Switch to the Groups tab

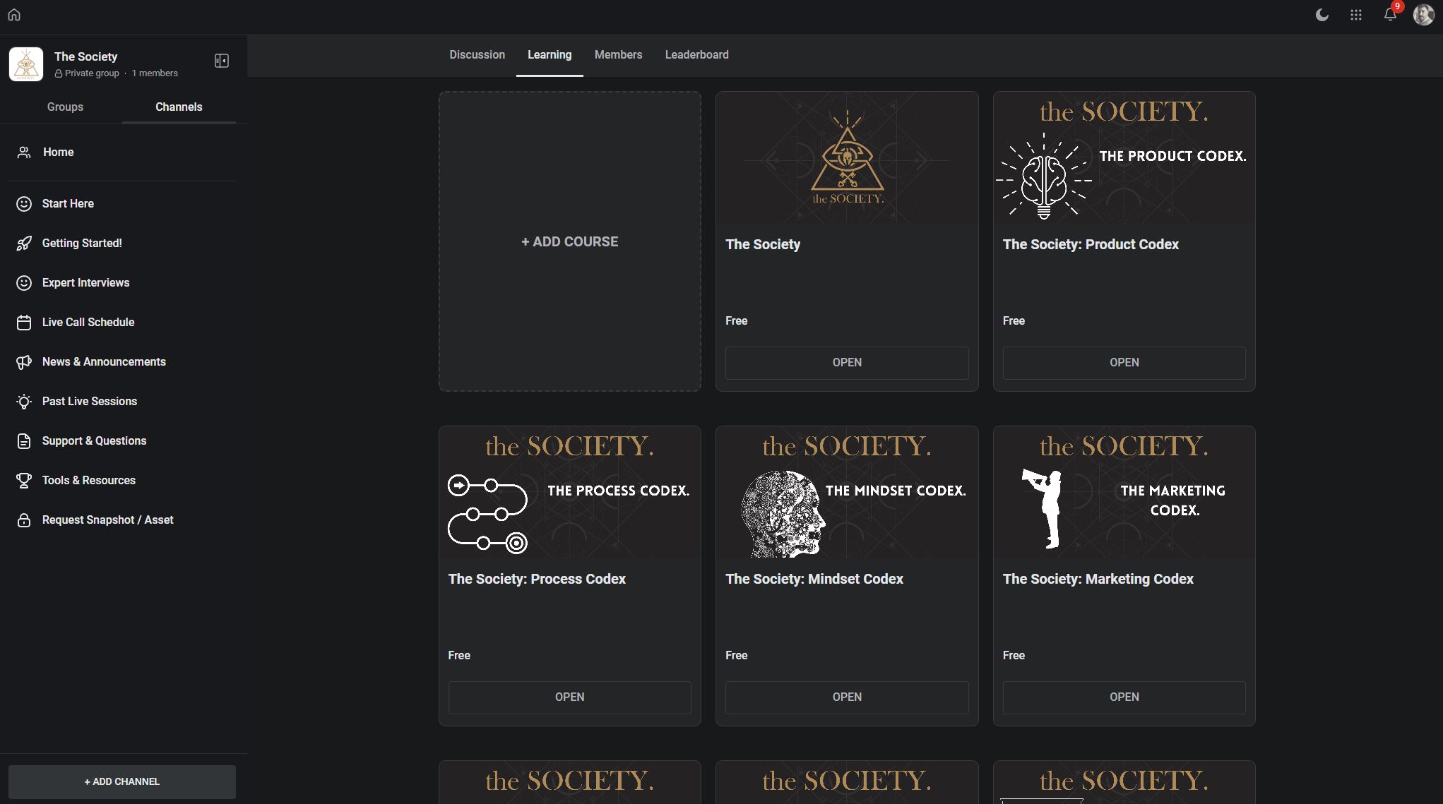coord(65,107)
